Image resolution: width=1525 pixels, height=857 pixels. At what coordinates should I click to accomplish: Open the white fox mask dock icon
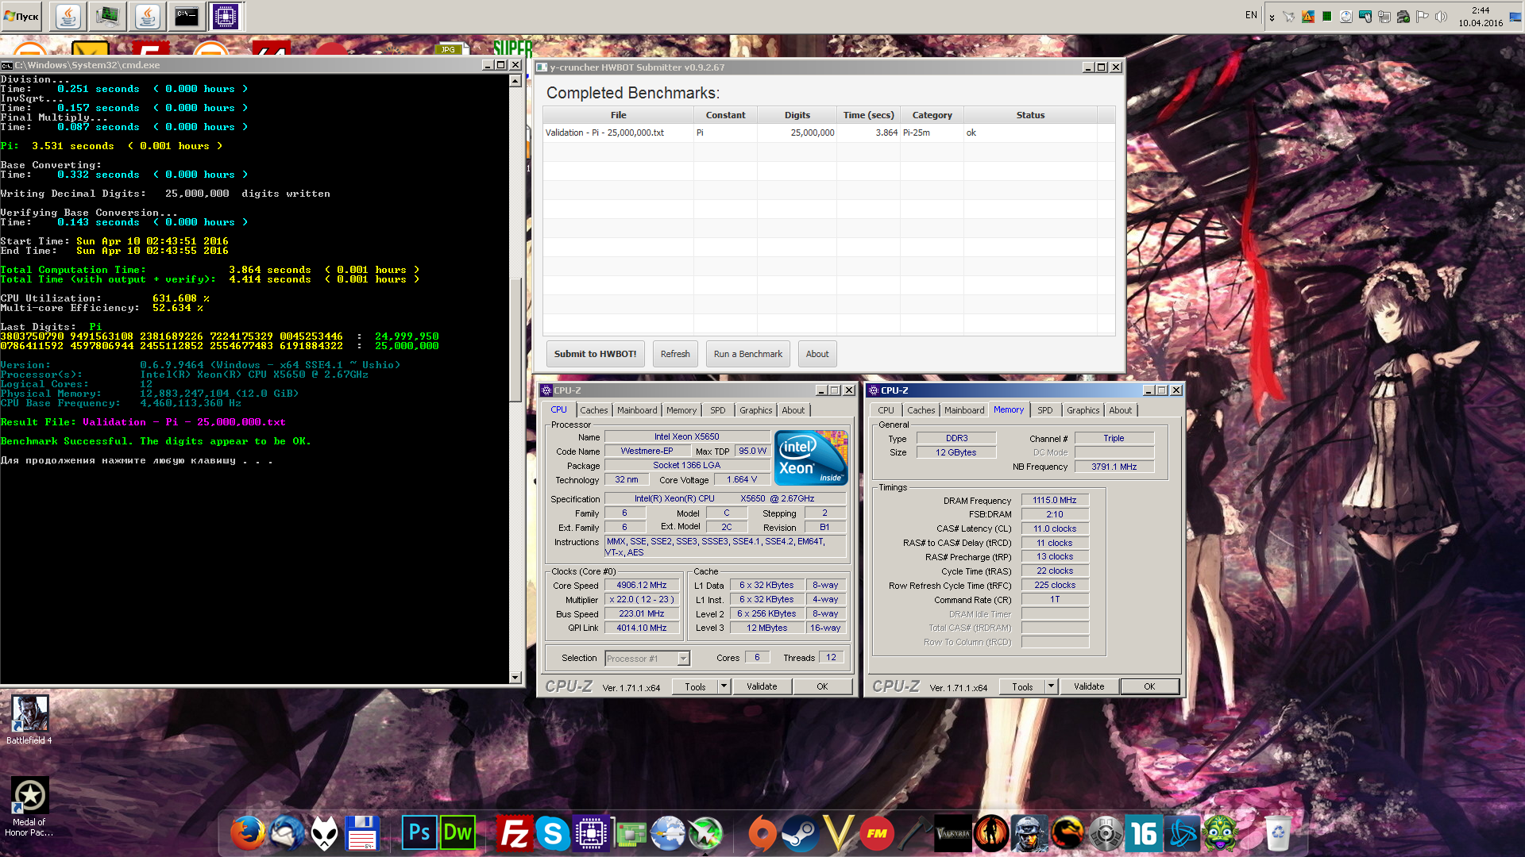(324, 833)
